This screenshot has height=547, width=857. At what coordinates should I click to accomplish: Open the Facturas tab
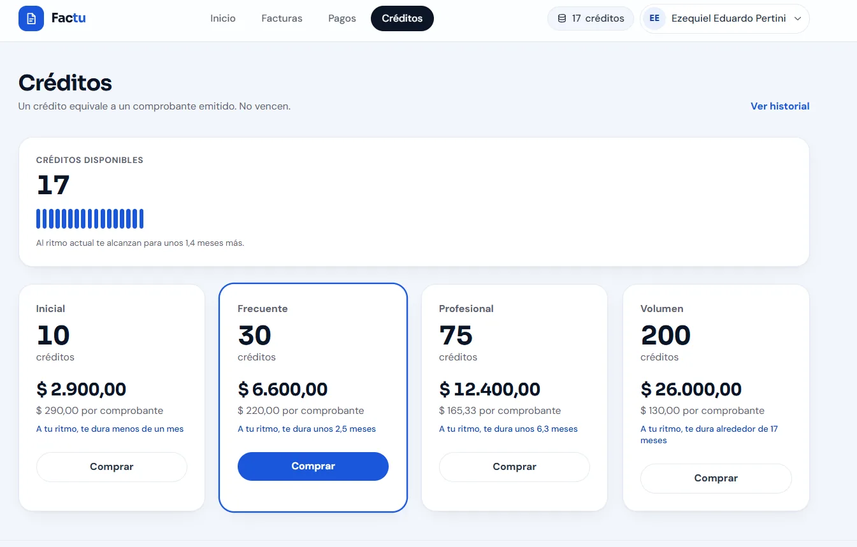(282, 18)
